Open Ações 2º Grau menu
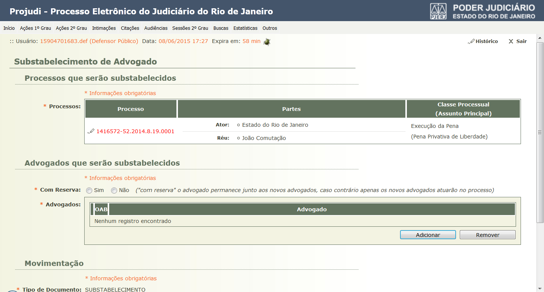544x292 pixels. 71,28
